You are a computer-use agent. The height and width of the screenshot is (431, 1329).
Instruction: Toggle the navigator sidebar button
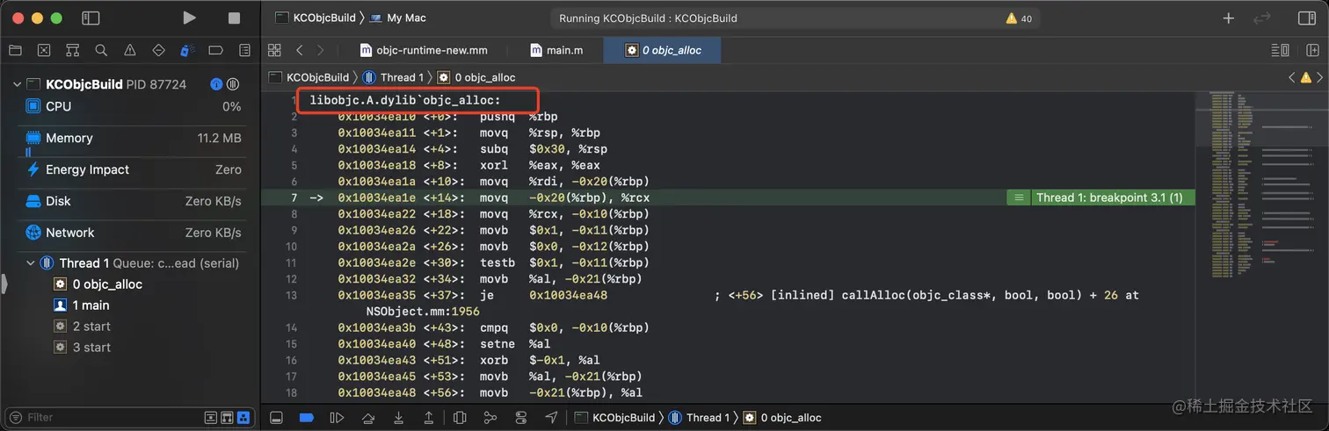91,18
